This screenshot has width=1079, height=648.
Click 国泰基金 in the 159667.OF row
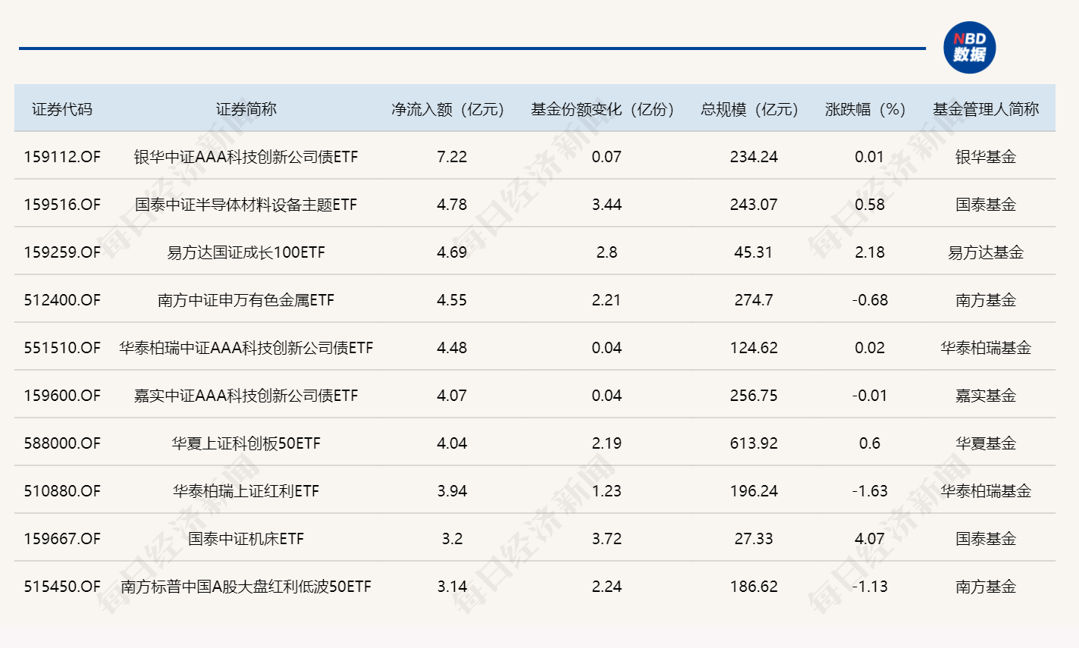point(986,539)
